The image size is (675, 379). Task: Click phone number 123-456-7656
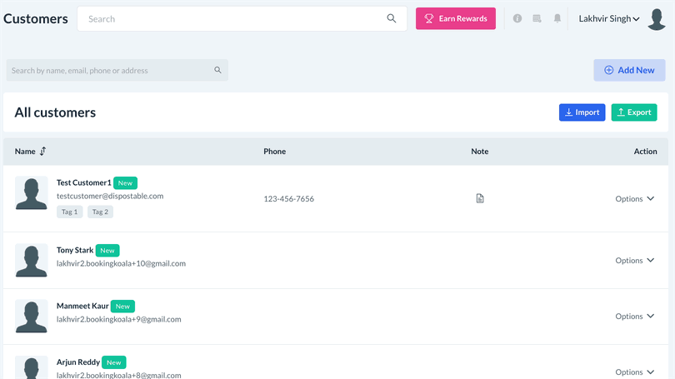point(289,199)
